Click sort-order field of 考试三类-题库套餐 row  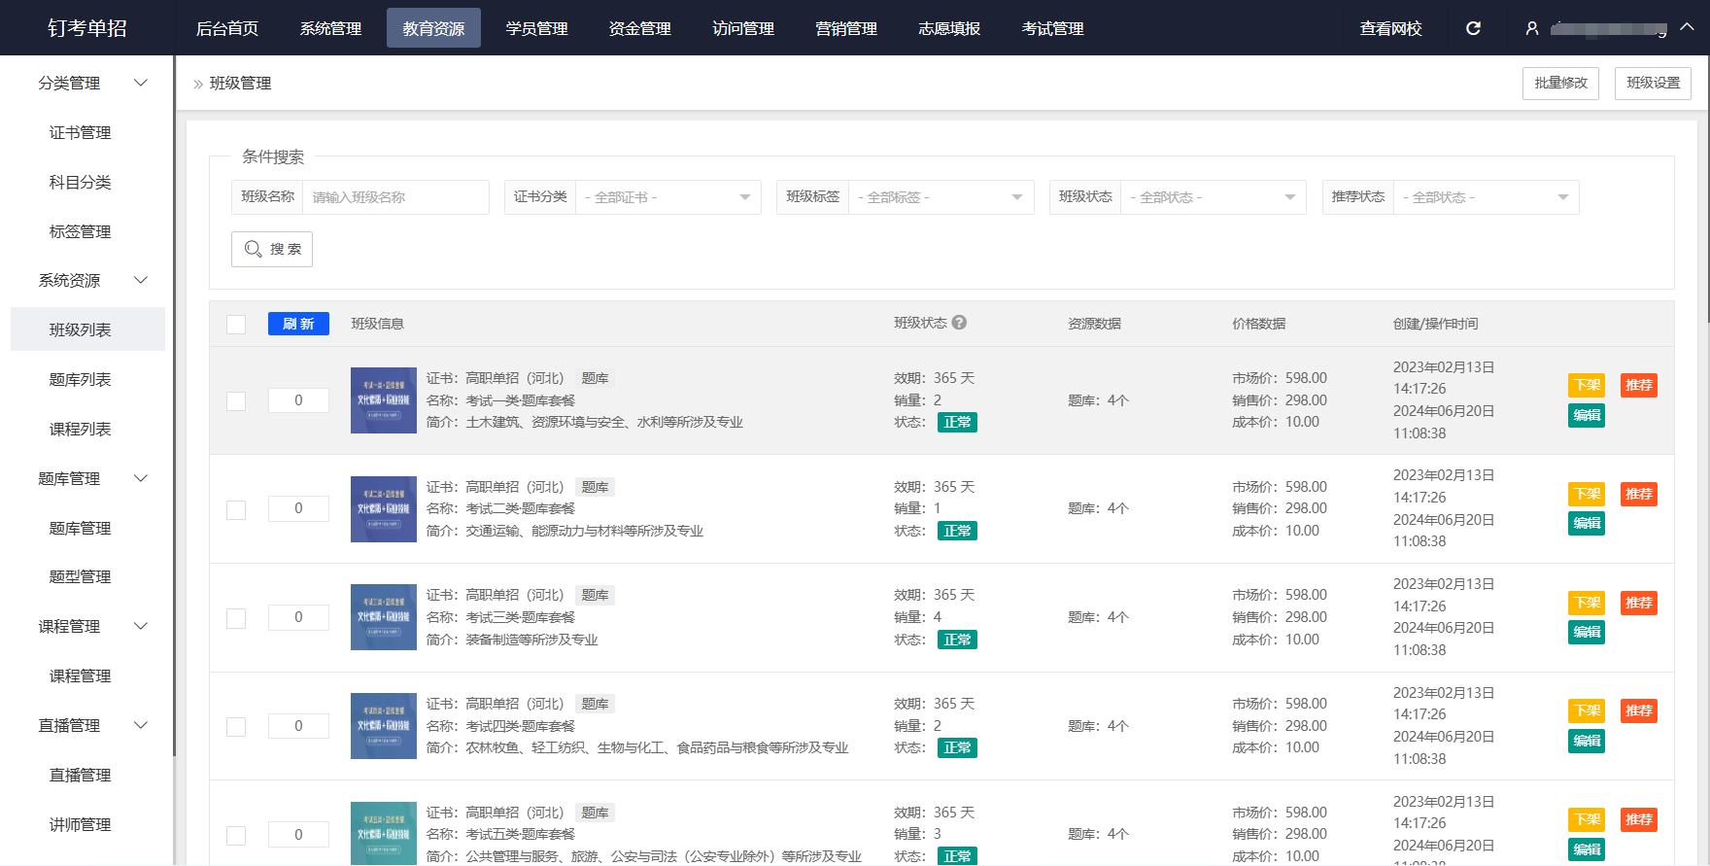click(298, 617)
